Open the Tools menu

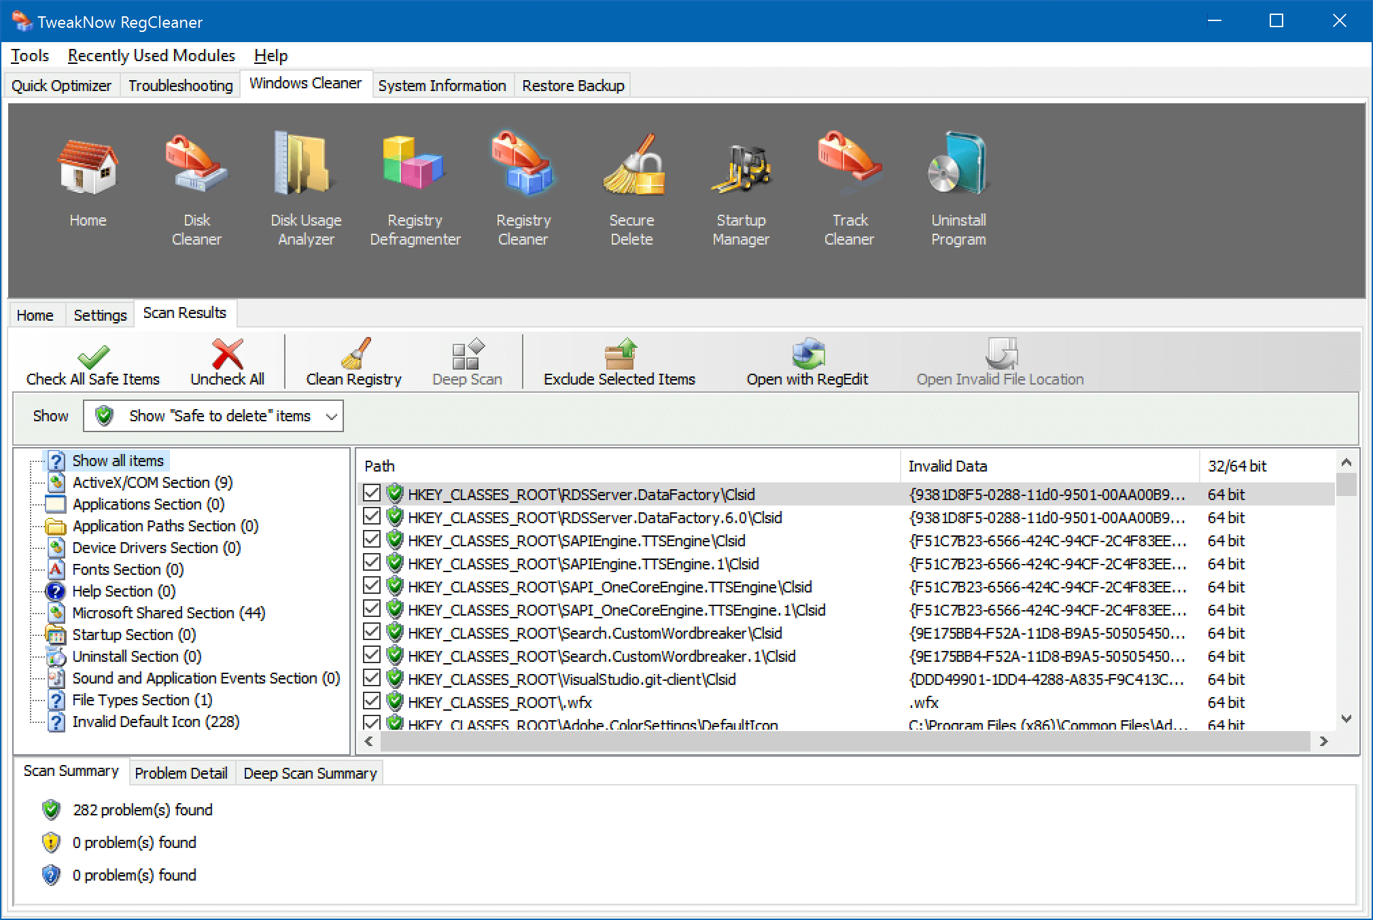[x=30, y=56]
